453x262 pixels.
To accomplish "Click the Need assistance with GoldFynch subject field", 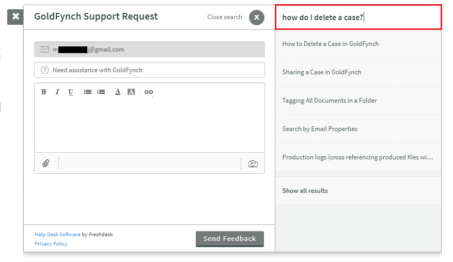I will tap(149, 70).
